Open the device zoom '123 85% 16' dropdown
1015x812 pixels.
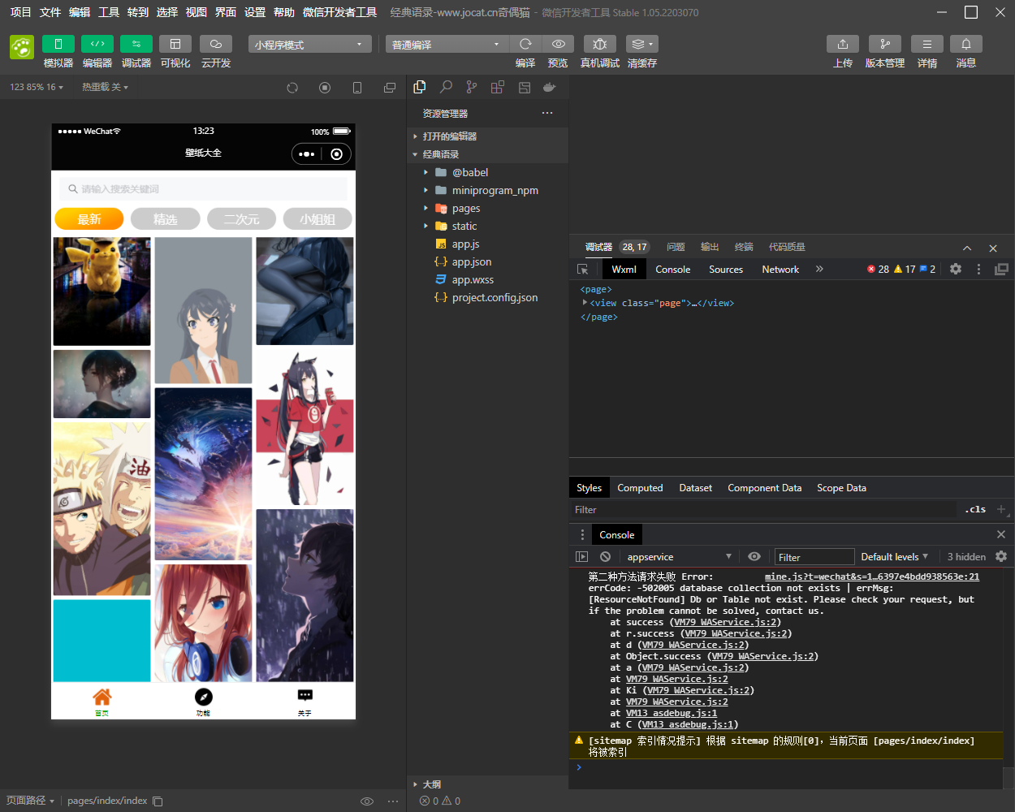pos(37,87)
